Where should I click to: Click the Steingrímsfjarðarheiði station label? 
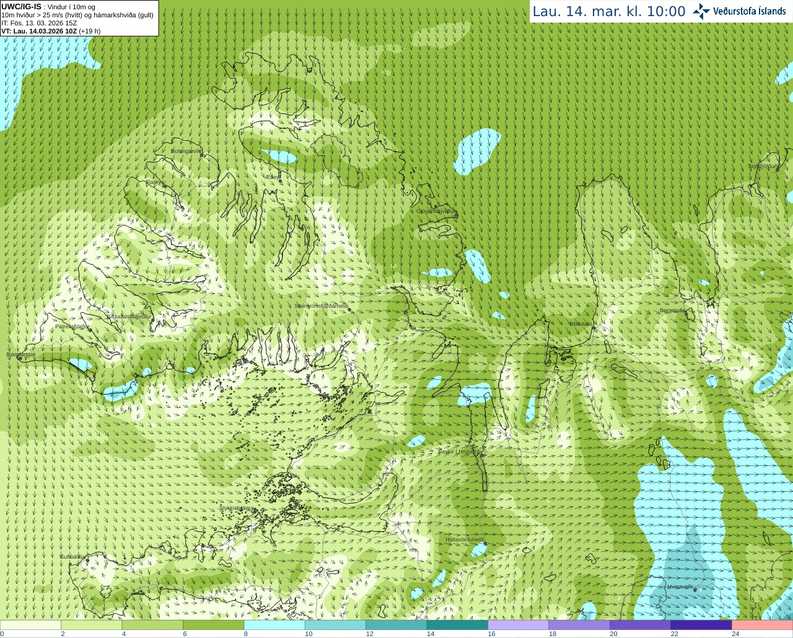click(321, 306)
